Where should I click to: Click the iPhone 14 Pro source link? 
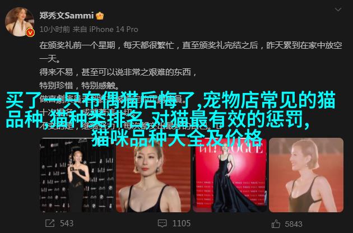tap(114, 29)
